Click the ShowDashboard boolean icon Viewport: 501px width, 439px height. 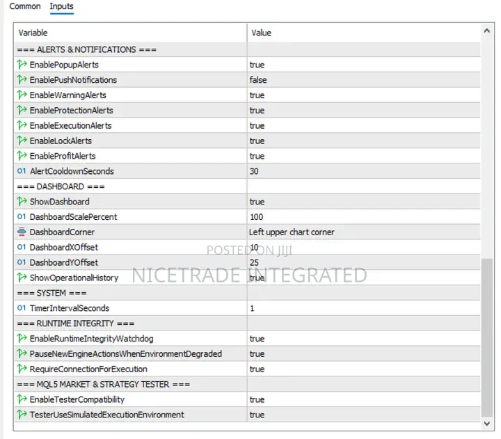point(22,202)
